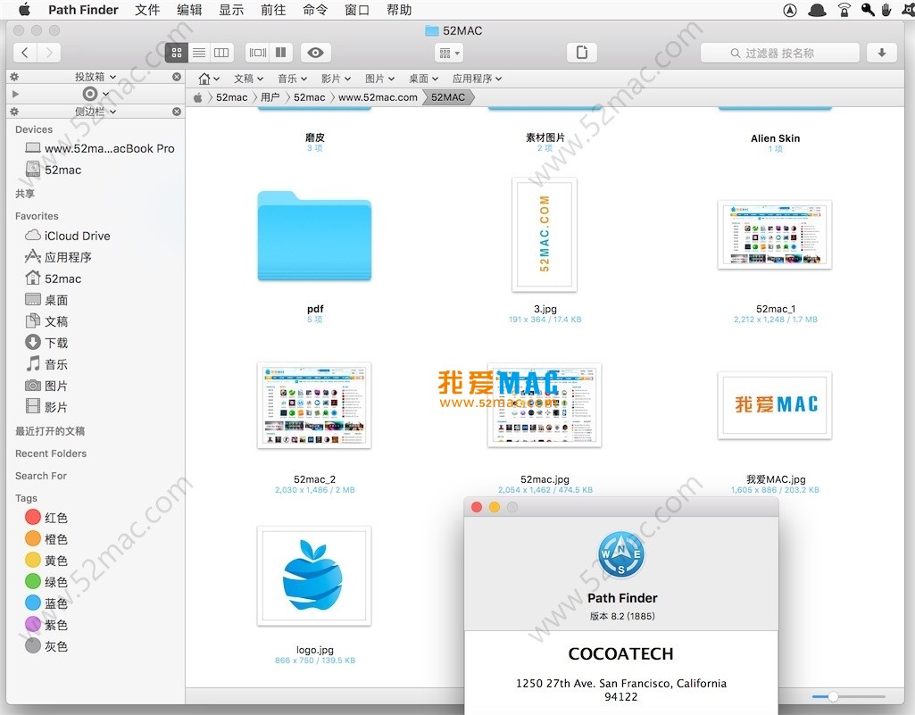Image resolution: width=915 pixels, height=715 pixels.
Task: Open the 桌面 dropdown in favorites bar
Action: [x=424, y=79]
